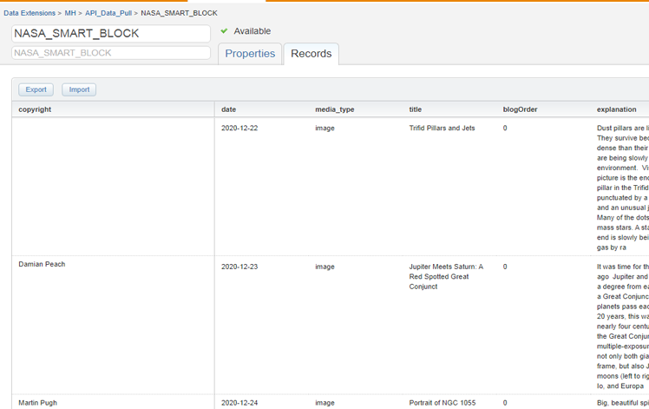Select the Damian Peach copyright cell
649x409 pixels.
click(x=42, y=264)
